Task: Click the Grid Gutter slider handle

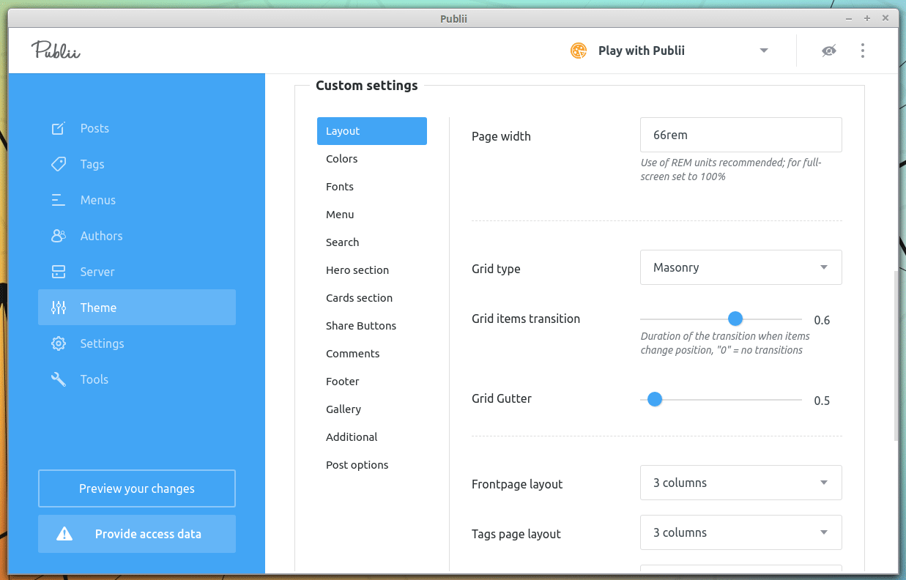Action: coord(655,399)
